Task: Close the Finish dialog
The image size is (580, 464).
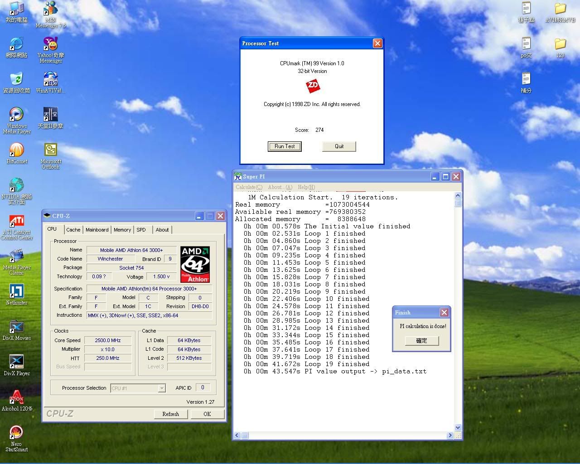Action: tap(444, 312)
